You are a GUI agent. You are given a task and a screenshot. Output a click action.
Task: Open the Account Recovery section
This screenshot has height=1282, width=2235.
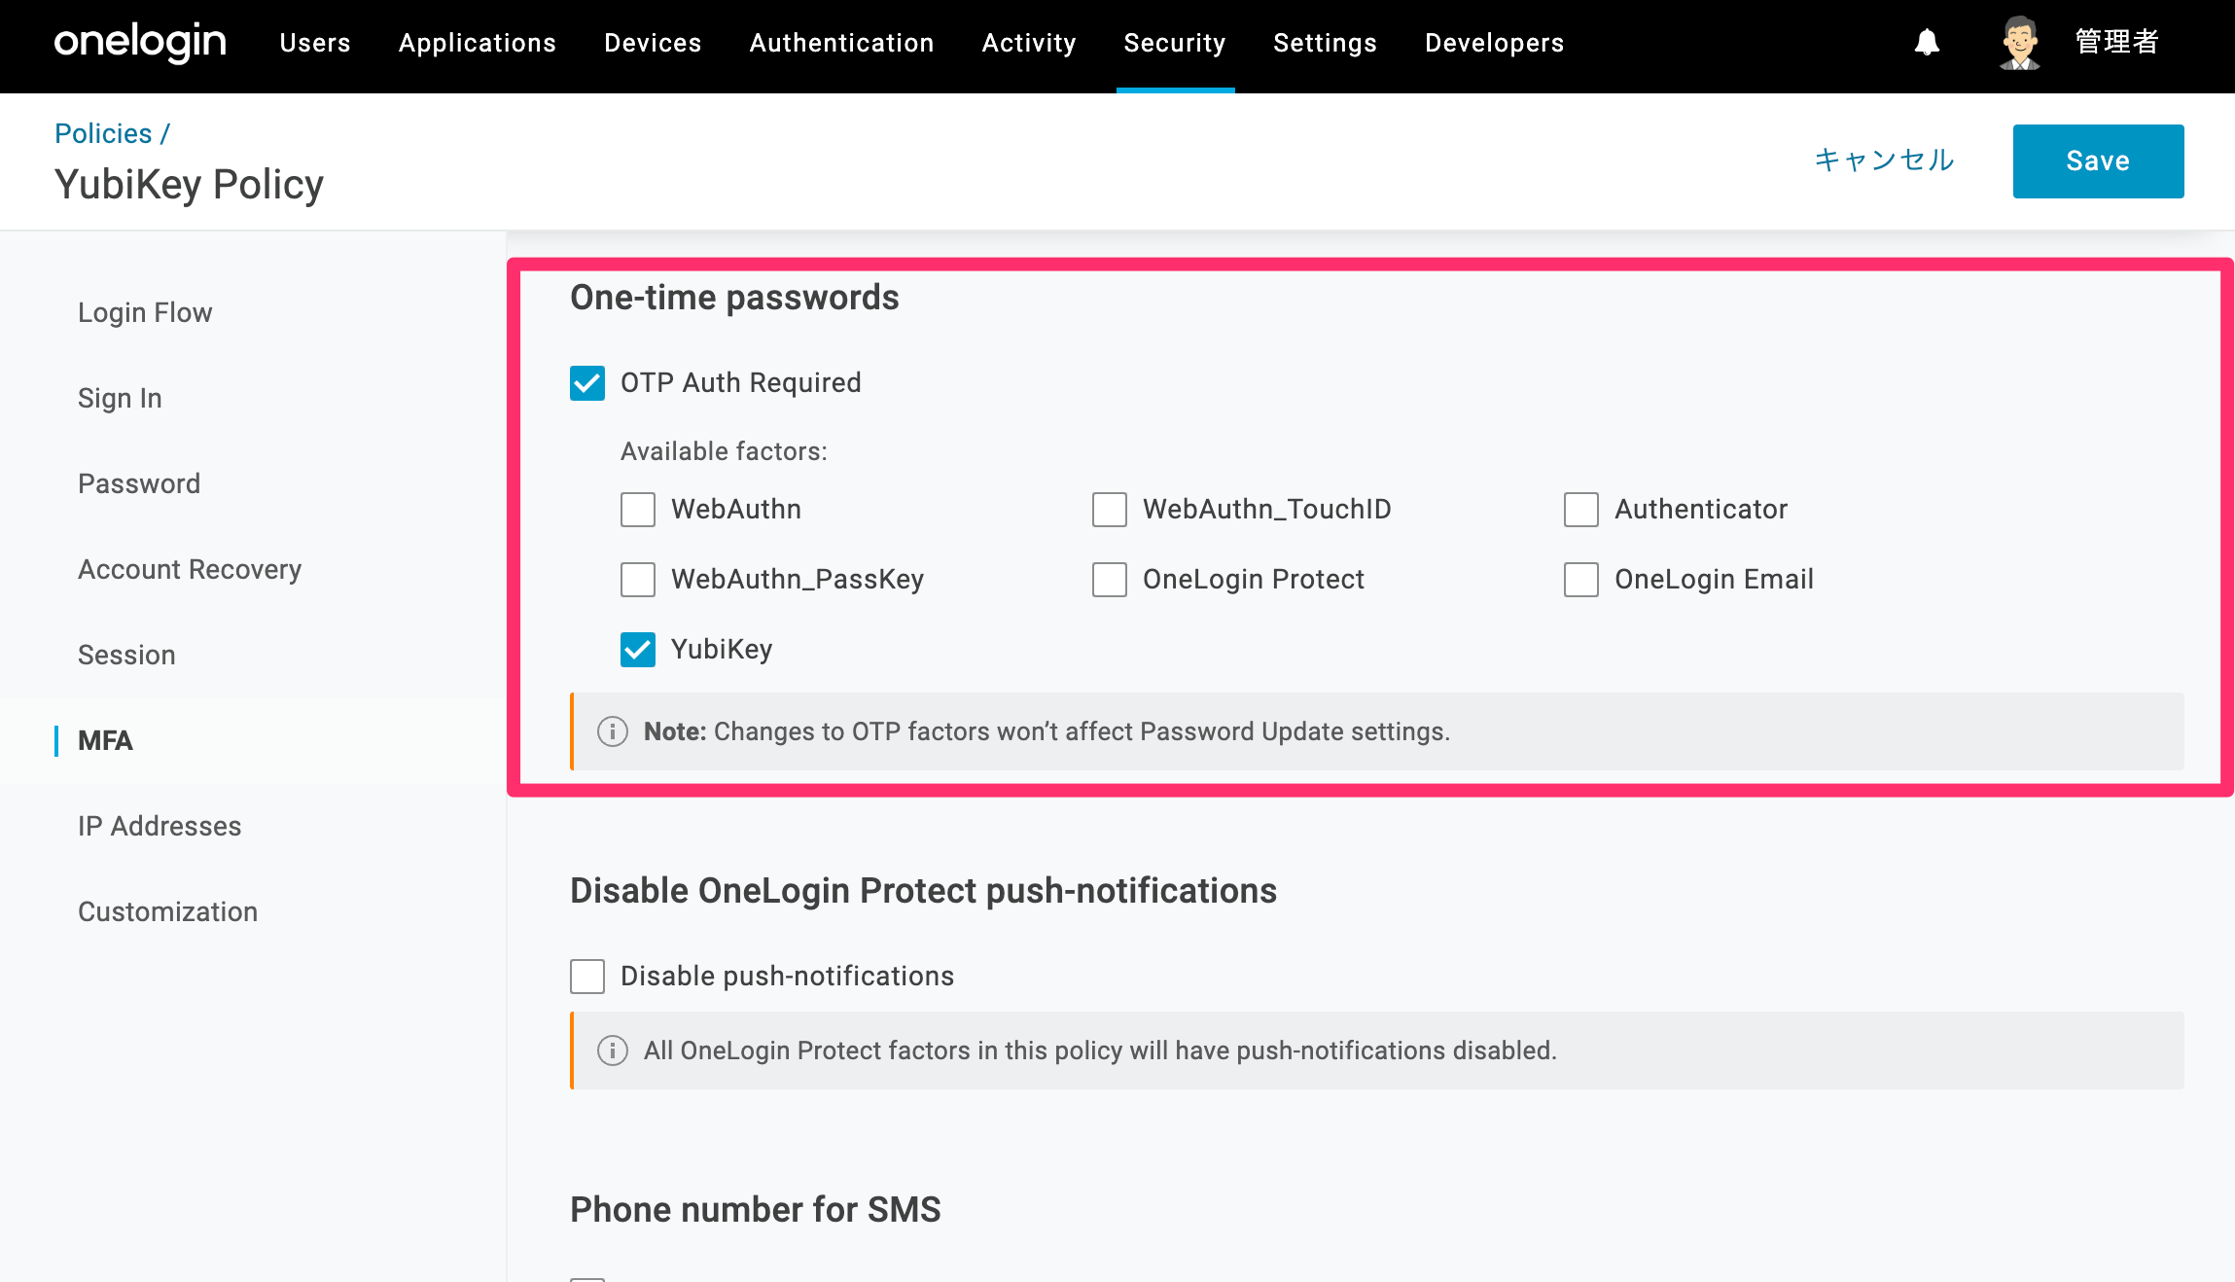click(190, 570)
